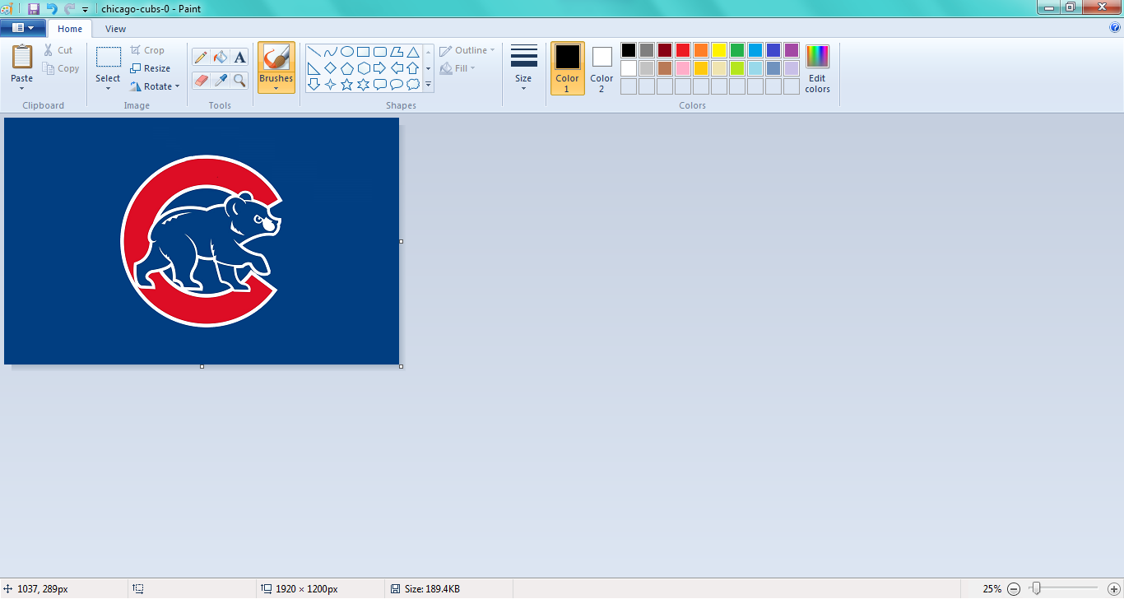Select the Eraser tool
Screen dimensions: 1124x599
[201, 80]
